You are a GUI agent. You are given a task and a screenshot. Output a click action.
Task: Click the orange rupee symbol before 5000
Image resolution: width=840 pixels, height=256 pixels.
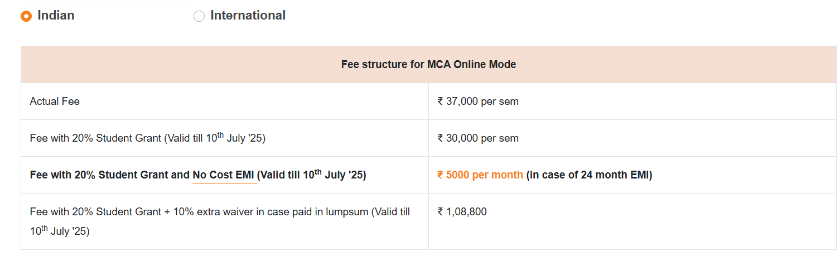coord(441,175)
